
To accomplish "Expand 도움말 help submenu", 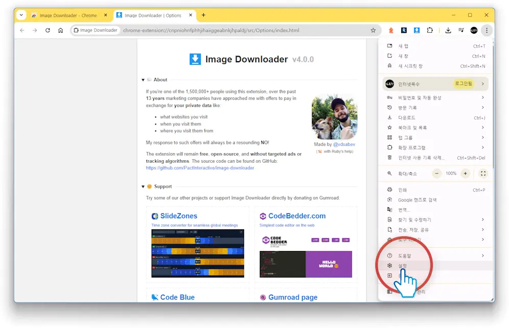I will tap(435, 256).
